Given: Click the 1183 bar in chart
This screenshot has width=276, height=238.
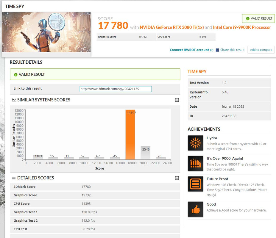Looking at the screenshot, I should (x=38, y=157).
